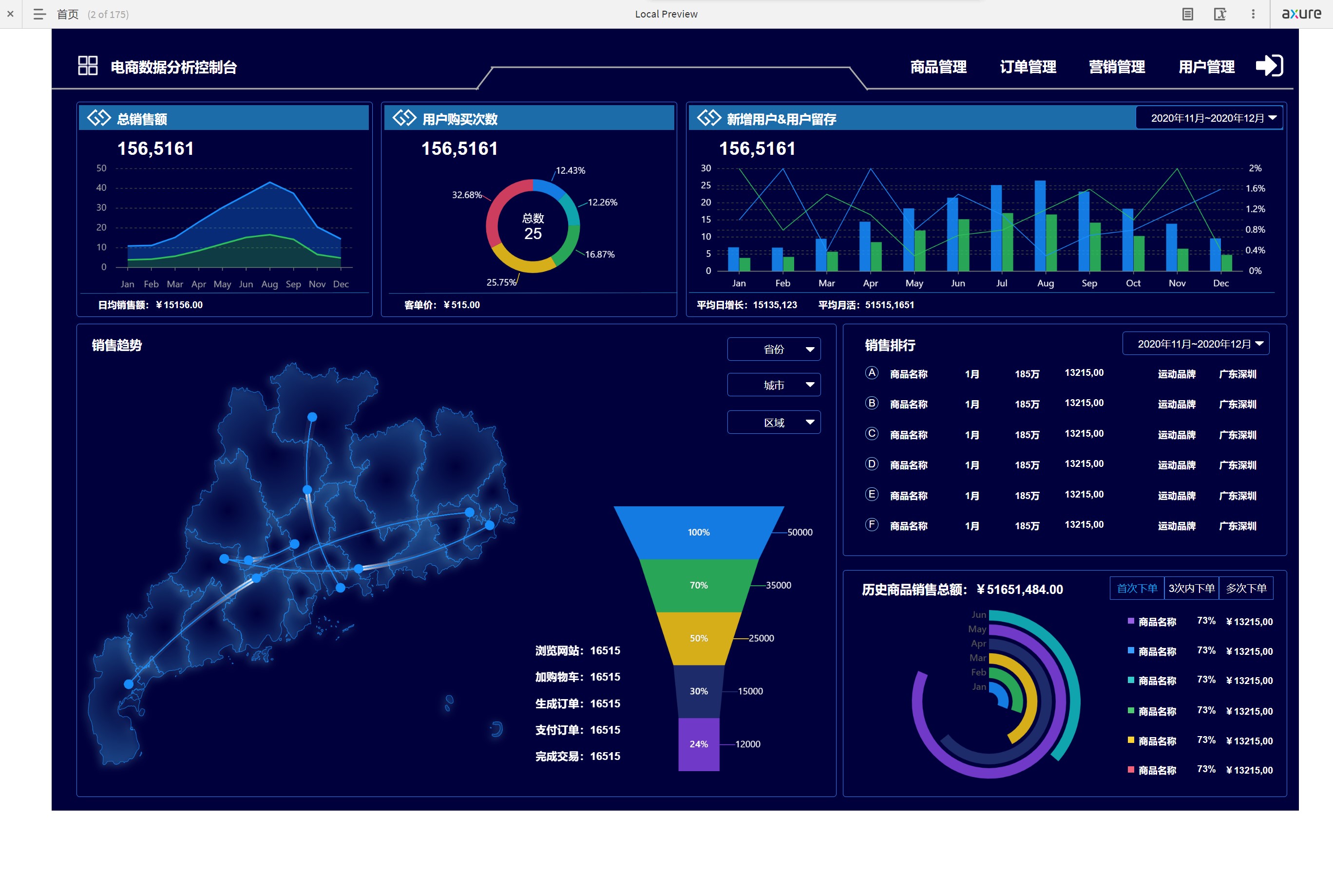This screenshot has height=888, width=1333.
Task: Expand the date range dropdown in 销售排行 panel
Action: [x=1196, y=344]
